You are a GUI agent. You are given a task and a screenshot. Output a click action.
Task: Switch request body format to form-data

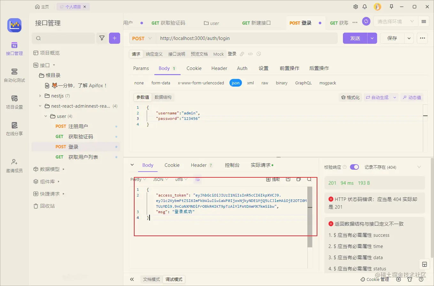pos(161,83)
